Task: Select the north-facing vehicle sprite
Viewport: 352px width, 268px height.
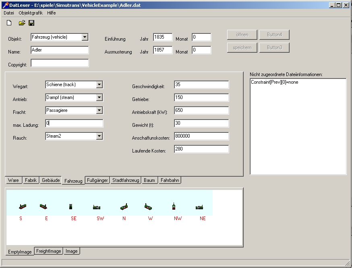Action: (124, 206)
